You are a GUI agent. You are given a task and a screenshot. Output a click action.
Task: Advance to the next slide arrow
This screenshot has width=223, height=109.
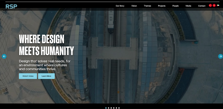point(220,56)
